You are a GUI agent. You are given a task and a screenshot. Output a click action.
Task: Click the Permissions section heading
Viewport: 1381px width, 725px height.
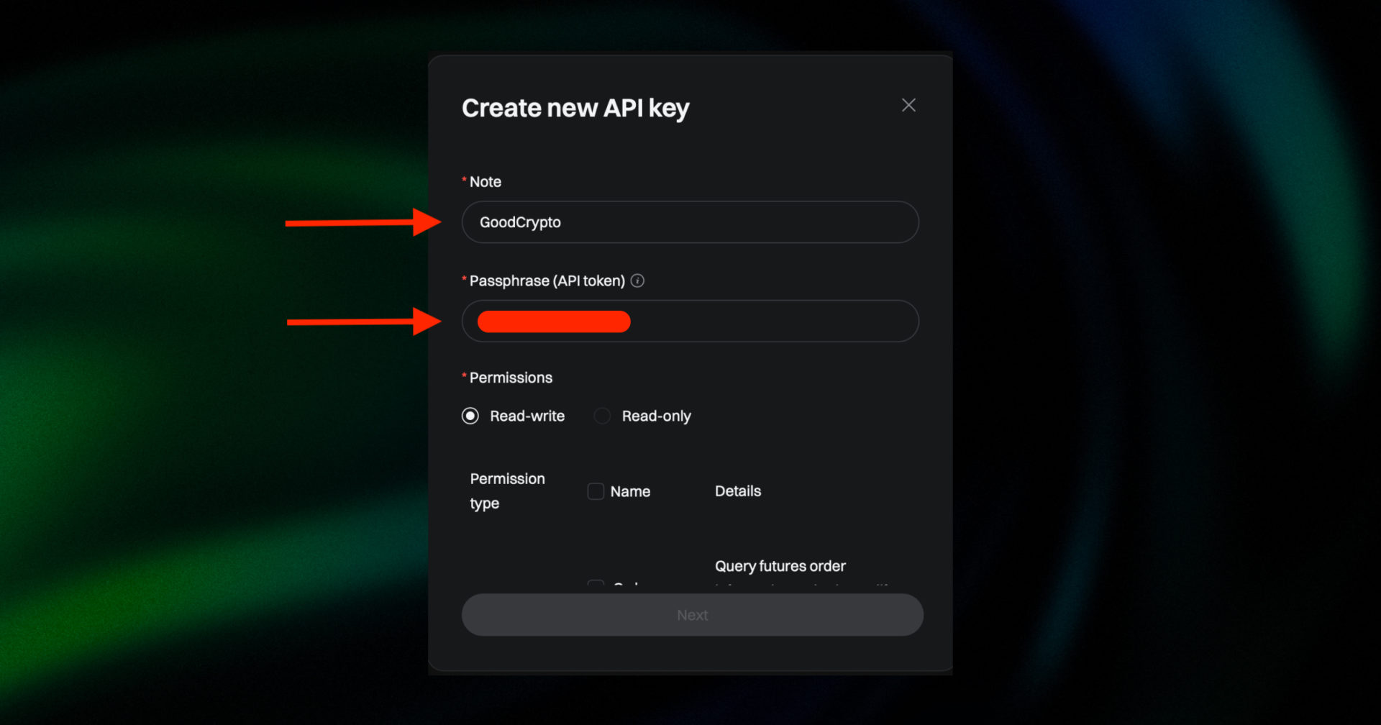511,377
